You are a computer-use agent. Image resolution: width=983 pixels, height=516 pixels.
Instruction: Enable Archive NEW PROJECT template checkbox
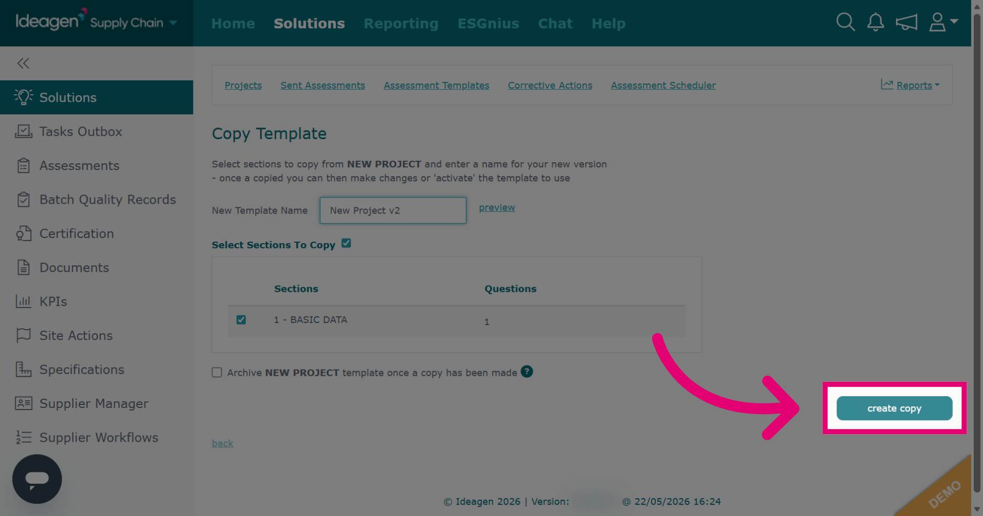tap(217, 373)
